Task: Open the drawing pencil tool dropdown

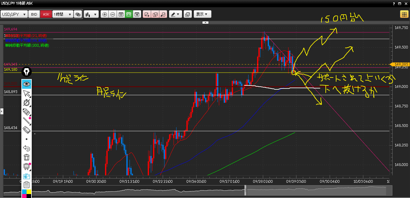Action: tap(175, 14)
